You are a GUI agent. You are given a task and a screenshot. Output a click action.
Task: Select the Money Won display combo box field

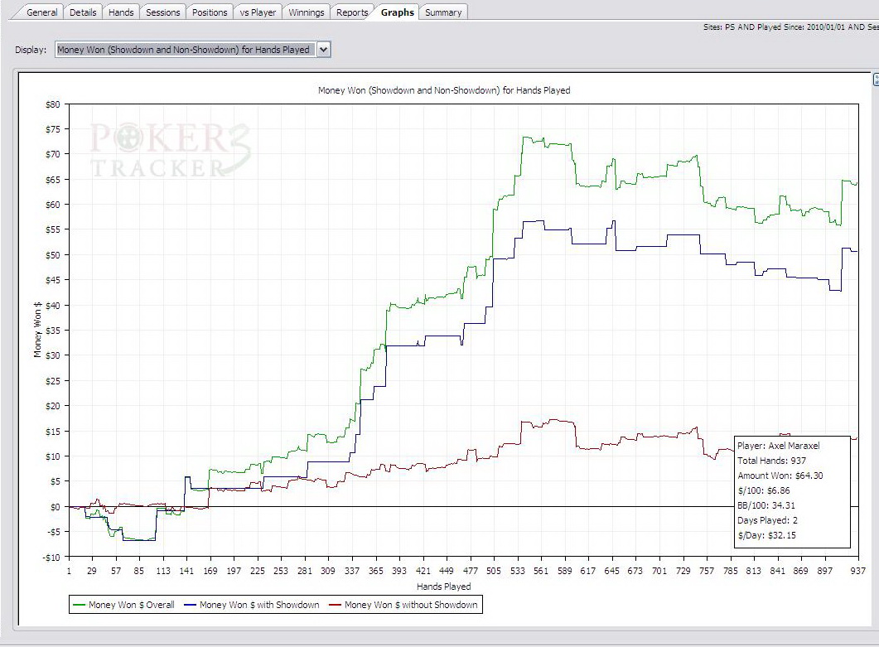(x=184, y=50)
